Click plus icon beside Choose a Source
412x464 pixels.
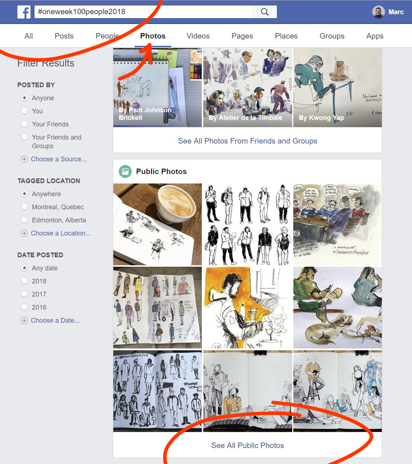[24, 159]
